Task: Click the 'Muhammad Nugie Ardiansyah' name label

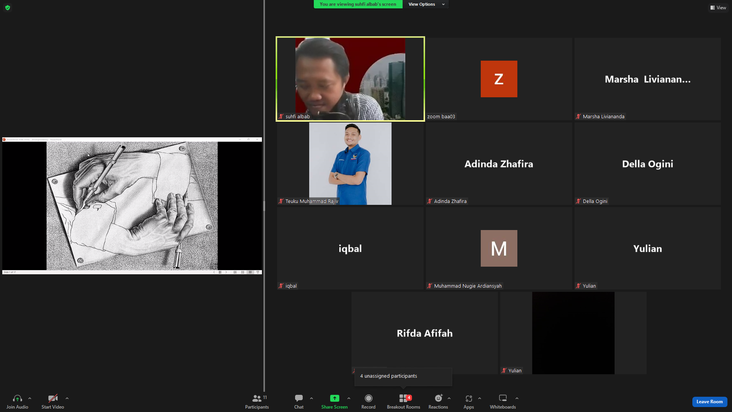Action: [468, 286]
